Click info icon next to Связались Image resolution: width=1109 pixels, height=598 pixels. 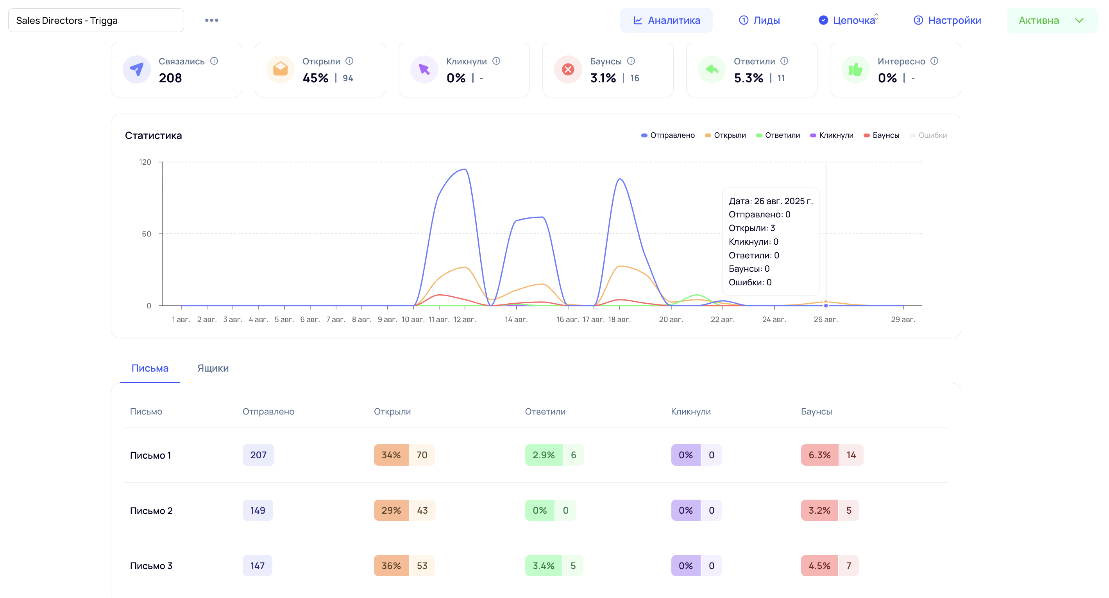click(x=214, y=61)
